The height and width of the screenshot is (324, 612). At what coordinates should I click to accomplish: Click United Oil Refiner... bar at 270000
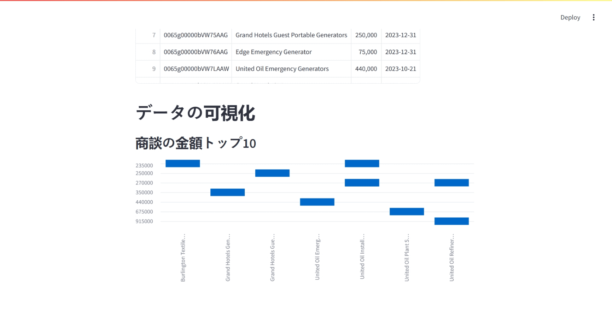click(451, 183)
